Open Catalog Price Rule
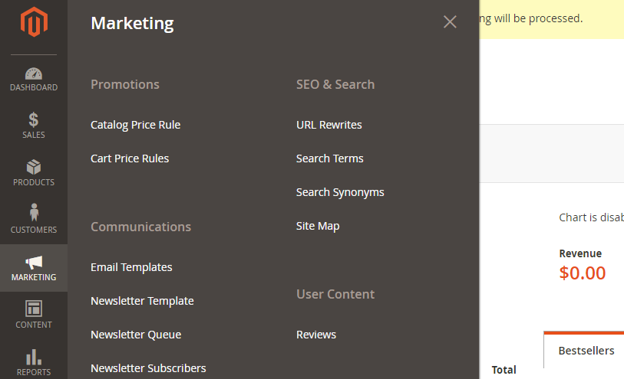The image size is (624, 379). tap(135, 125)
